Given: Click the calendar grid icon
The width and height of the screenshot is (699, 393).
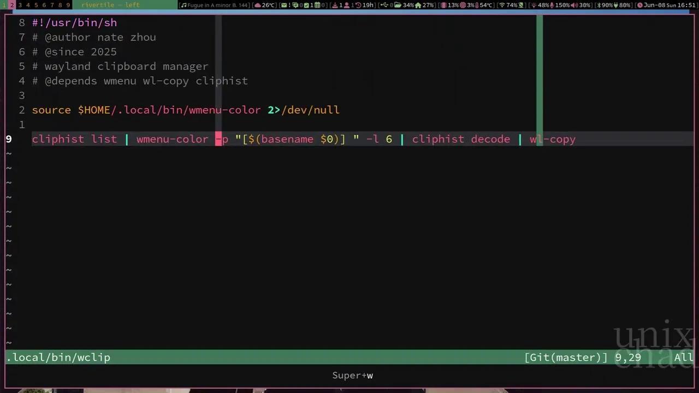Looking at the screenshot, I should click(318, 5).
